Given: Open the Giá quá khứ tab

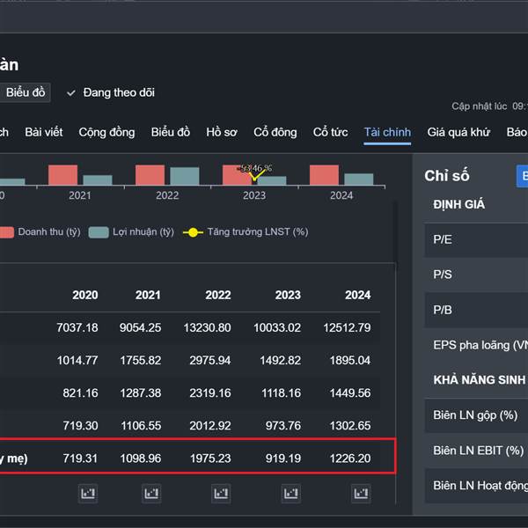Looking at the screenshot, I should point(458,132).
